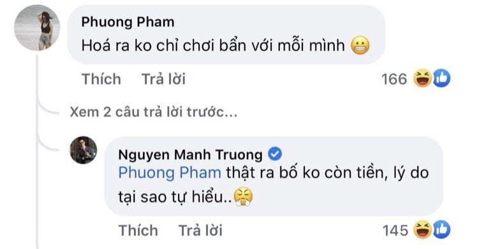Screen dimensions: 477x249
Task: Open Nguyen Manh Truong's profile avatar
Action: tap(84, 150)
